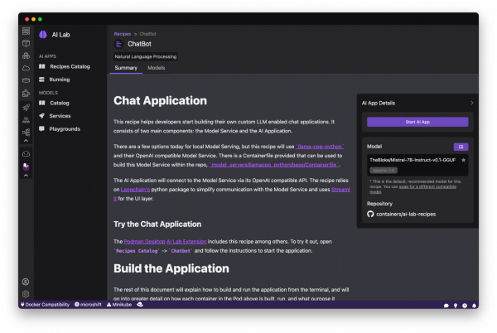
Task: Click the Build the Application heading
Action: tap(171, 268)
